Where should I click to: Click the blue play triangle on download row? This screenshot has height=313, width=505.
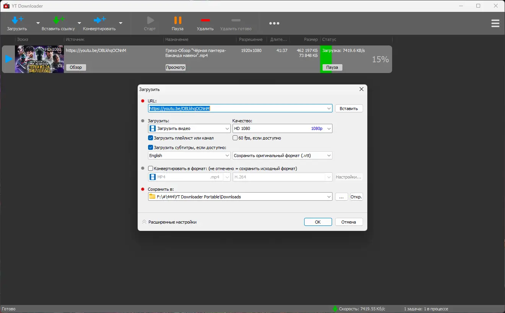click(8, 59)
